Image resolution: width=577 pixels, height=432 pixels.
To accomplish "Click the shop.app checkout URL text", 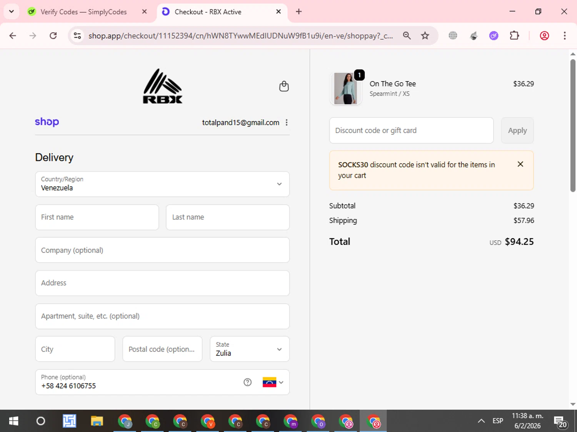I will click(240, 36).
